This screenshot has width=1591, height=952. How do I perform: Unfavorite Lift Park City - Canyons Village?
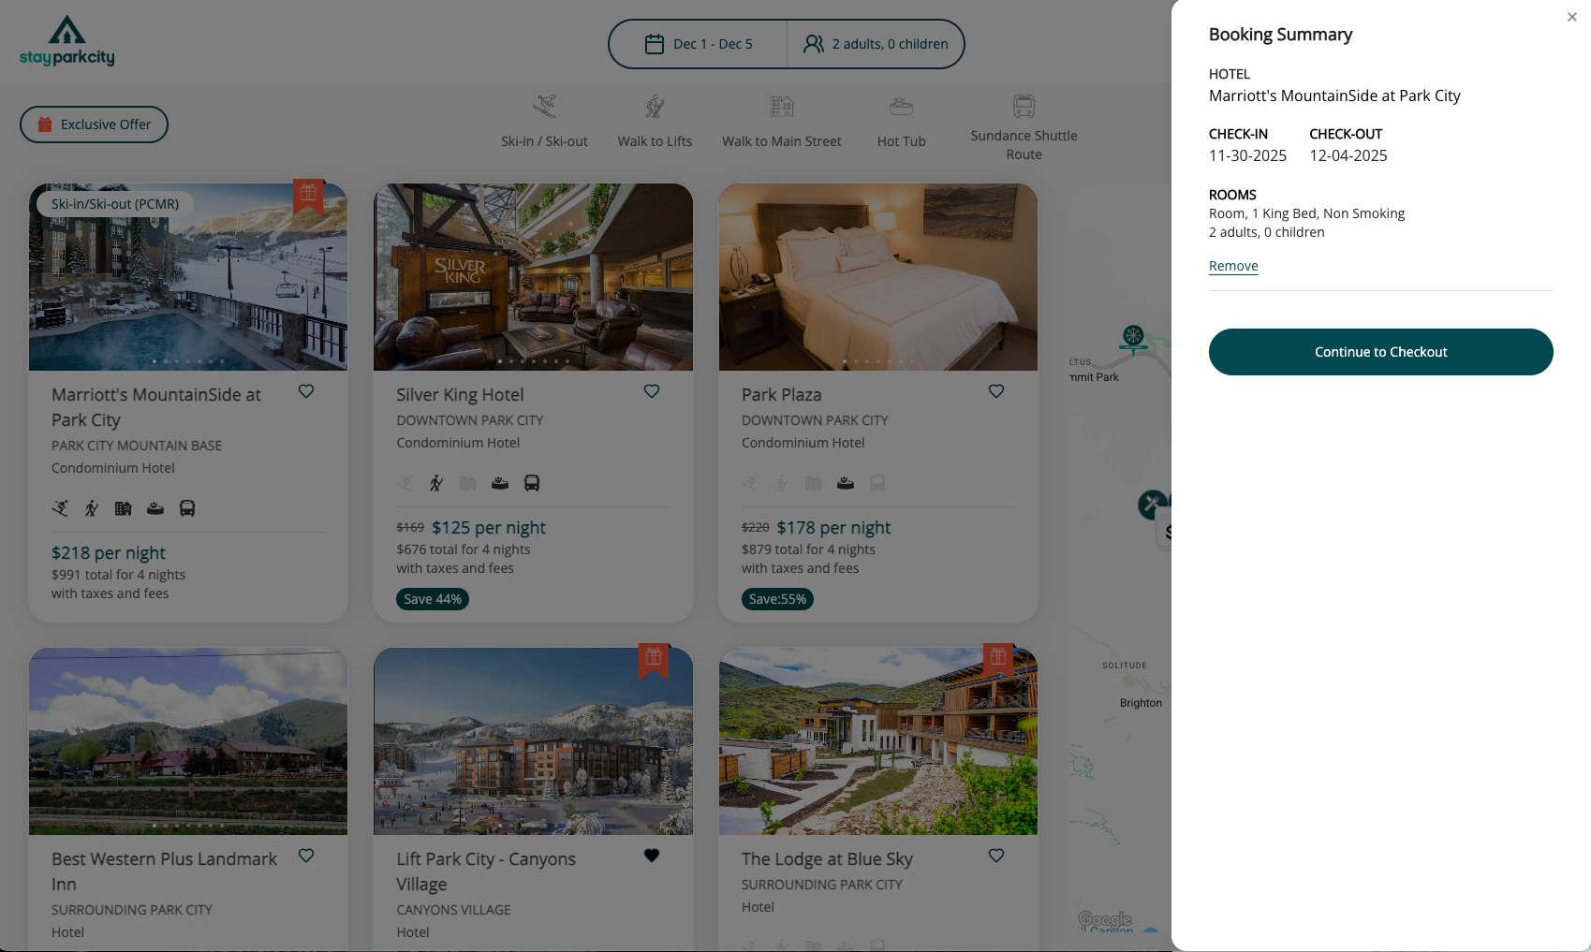tap(652, 856)
